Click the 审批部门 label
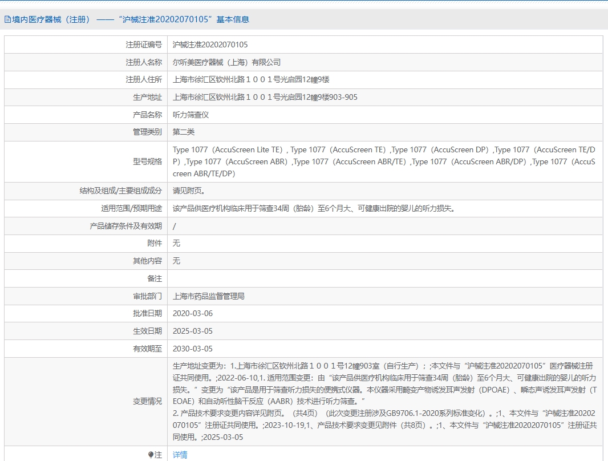Screen dimensions: 608x461 click(147, 296)
